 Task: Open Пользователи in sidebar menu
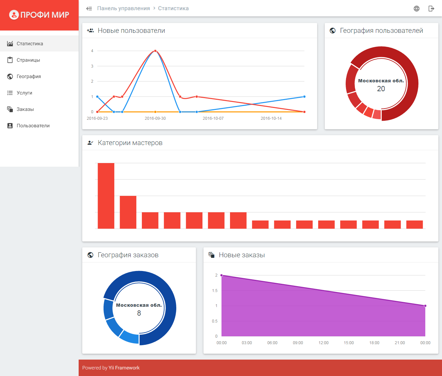tap(39, 126)
